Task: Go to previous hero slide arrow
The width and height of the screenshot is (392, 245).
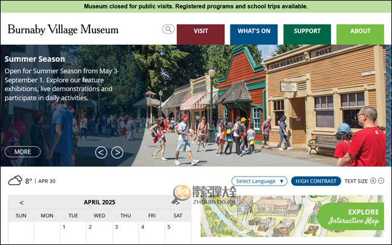Action: coord(101,152)
